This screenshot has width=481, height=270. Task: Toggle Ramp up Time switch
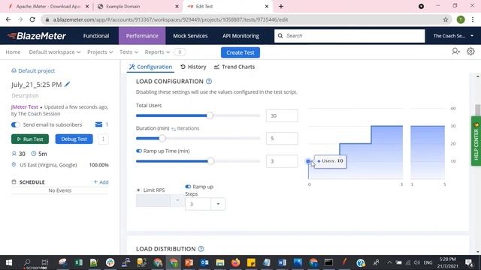[139, 151]
